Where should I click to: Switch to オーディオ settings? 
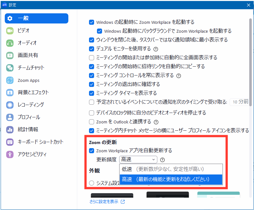point(37,43)
